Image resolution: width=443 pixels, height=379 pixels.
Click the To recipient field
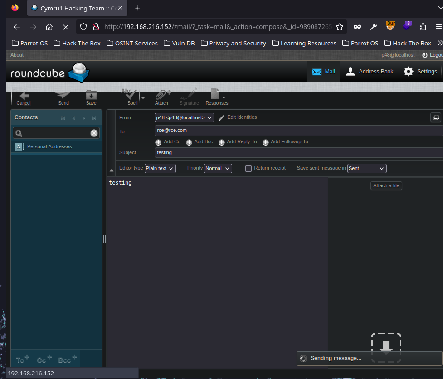coord(299,131)
